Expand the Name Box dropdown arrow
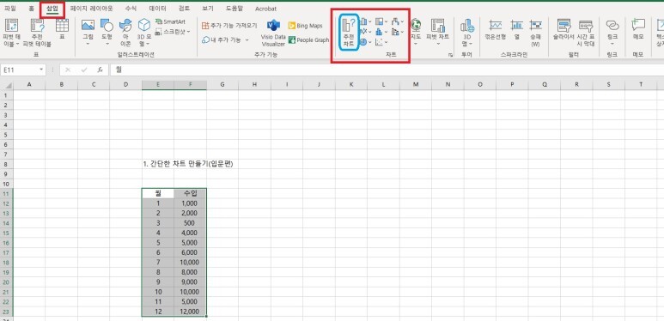Image resolution: width=664 pixels, height=321 pixels. pyautogui.click(x=41, y=70)
